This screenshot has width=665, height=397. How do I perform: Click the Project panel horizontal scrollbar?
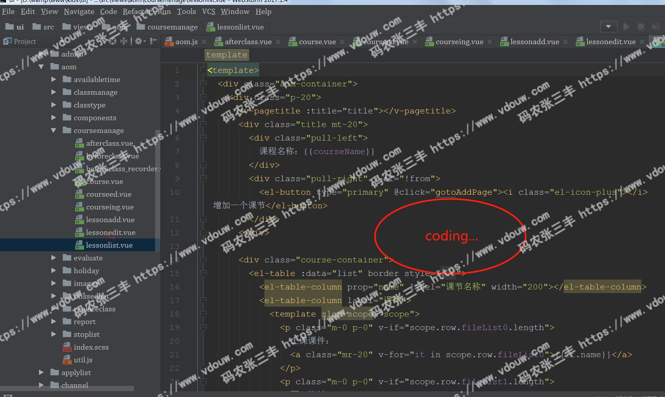pos(67,388)
